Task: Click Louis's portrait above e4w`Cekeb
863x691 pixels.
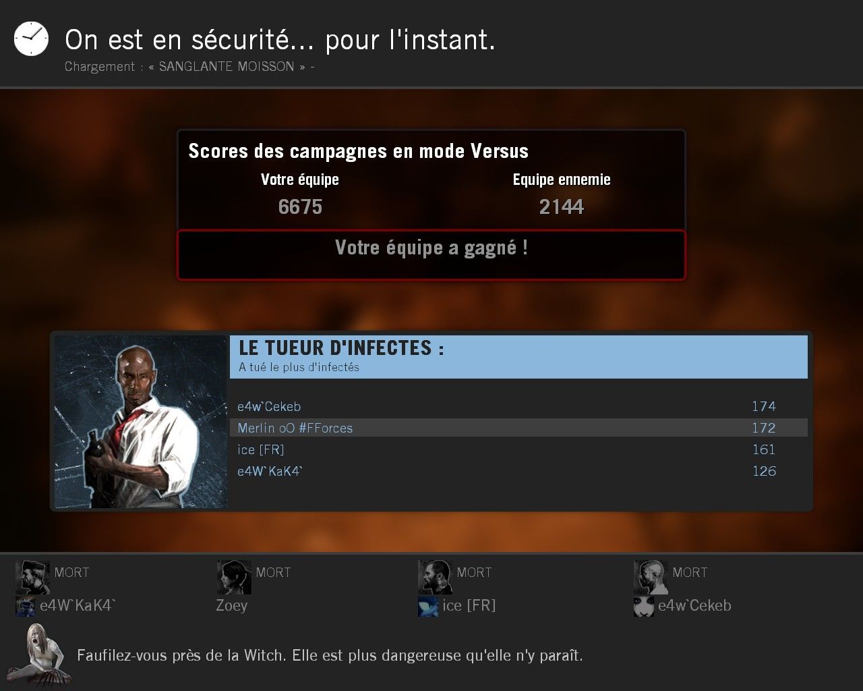Action: click(x=651, y=577)
